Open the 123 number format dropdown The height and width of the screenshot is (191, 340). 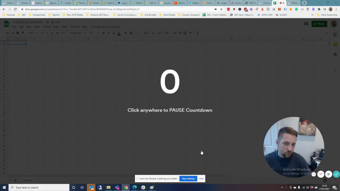coord(63,33)
